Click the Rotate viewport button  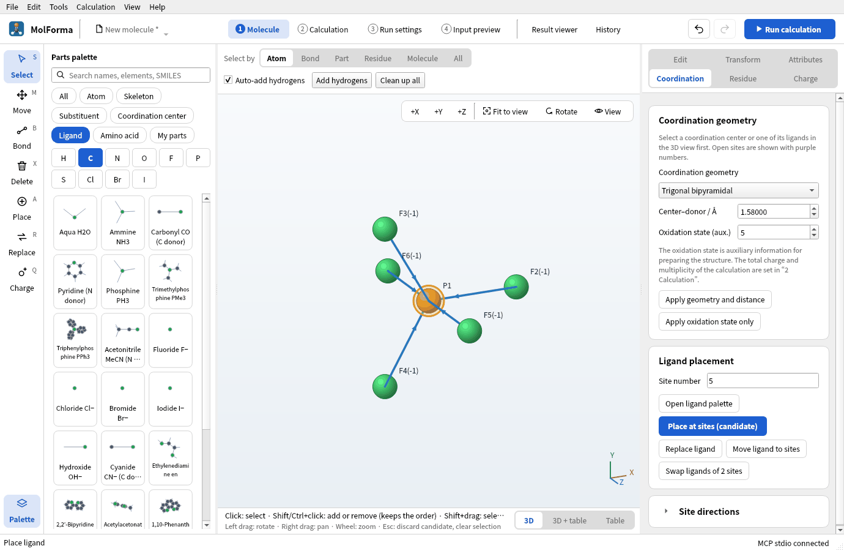561,111
